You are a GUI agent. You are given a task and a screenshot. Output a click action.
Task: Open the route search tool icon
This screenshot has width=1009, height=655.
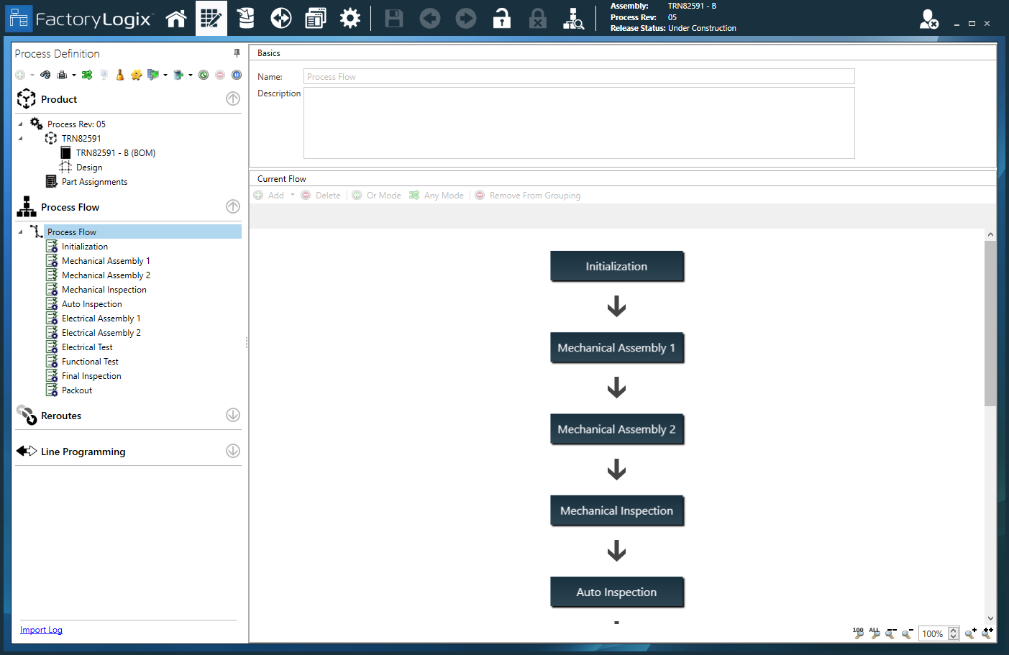573,18
